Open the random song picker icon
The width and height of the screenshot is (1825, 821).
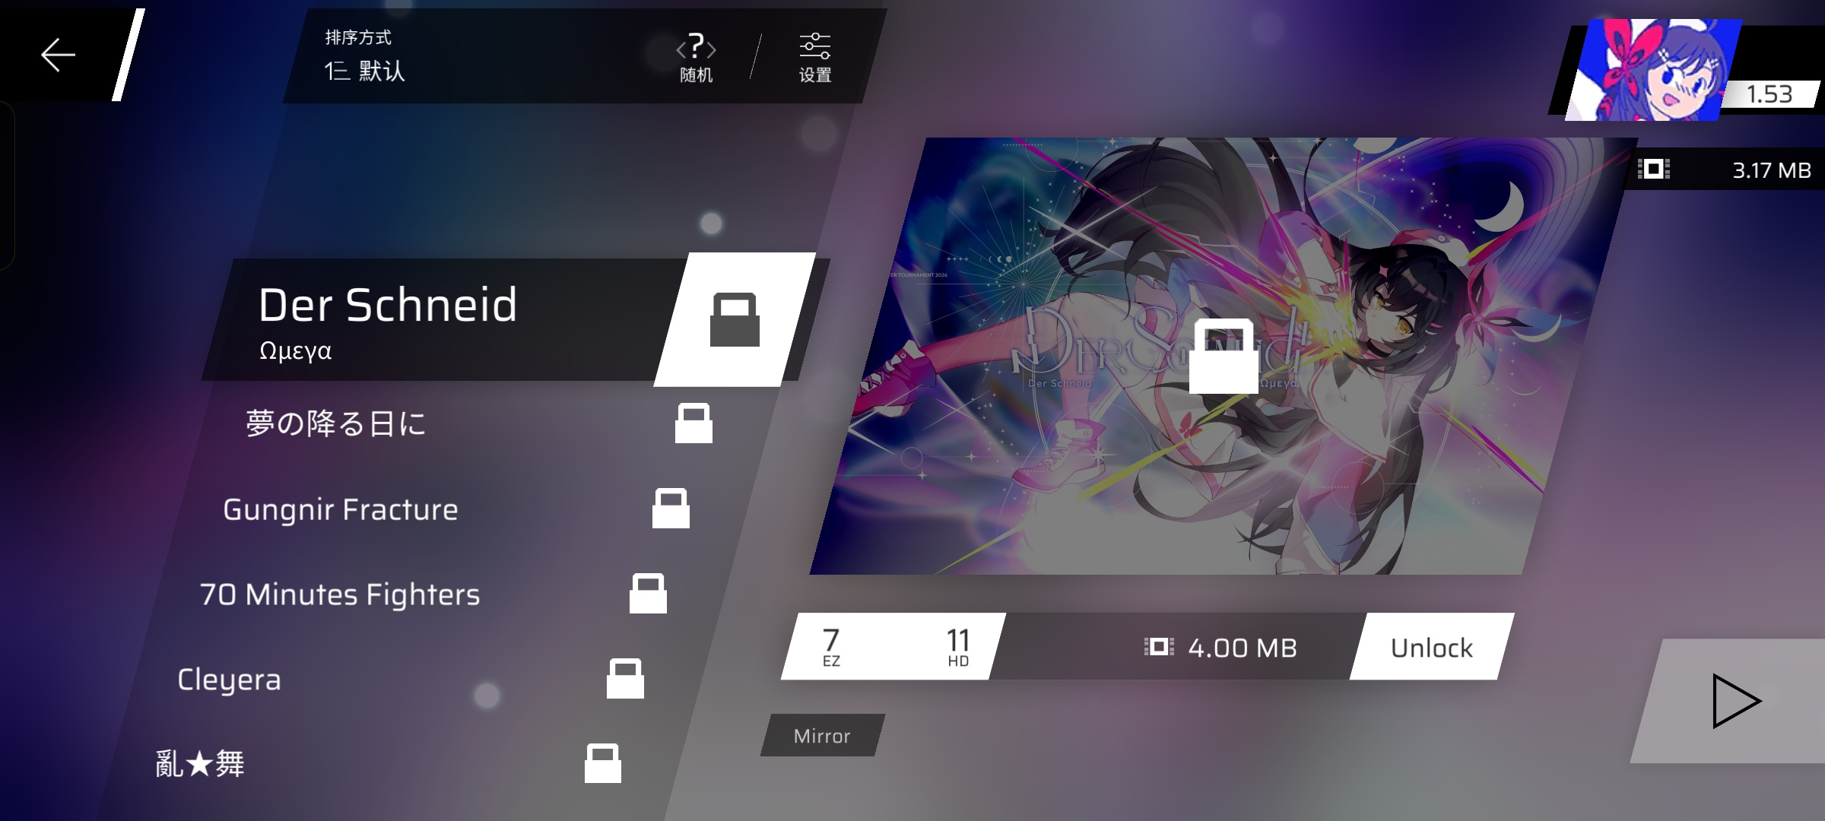click(x=696, y=57)
